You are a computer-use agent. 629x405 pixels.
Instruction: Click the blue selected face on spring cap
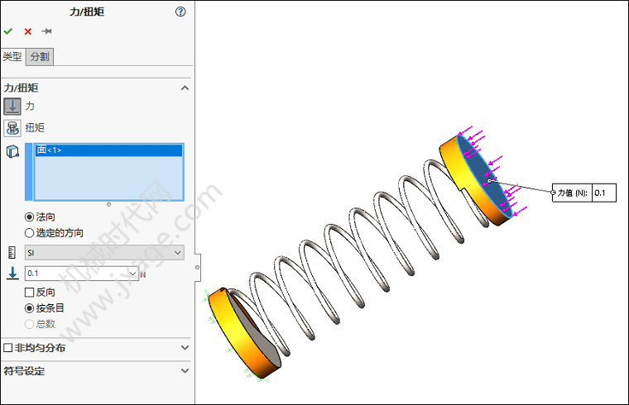coord(485,176)
